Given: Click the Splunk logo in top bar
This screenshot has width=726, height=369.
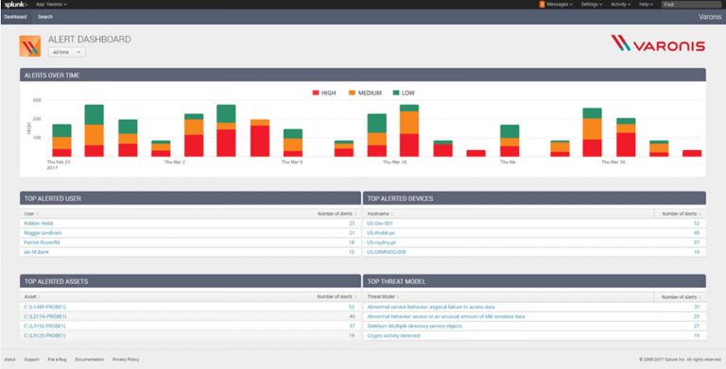Looking at the screenshot, I should (16, 4).
